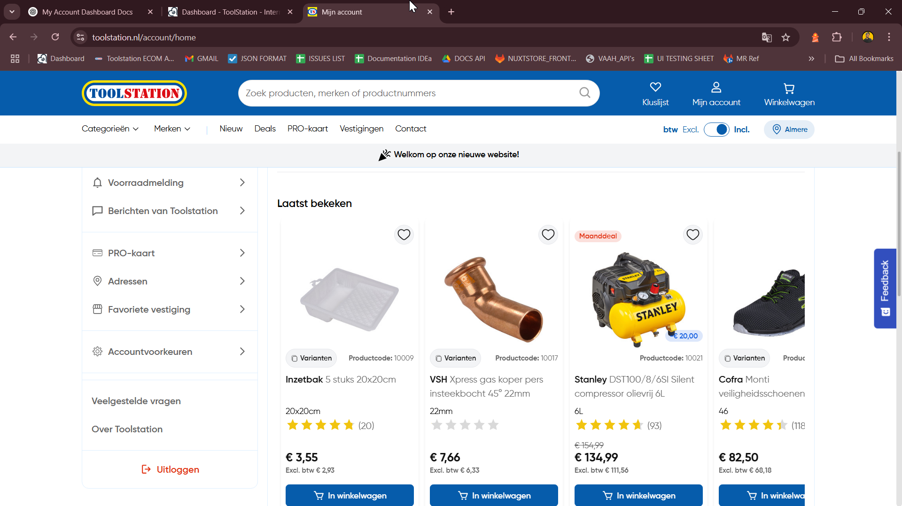
Task: Toggle btw from Excl to Incl
Action: [x=717, y=130]
